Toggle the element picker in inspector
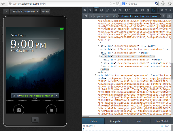 85,16
